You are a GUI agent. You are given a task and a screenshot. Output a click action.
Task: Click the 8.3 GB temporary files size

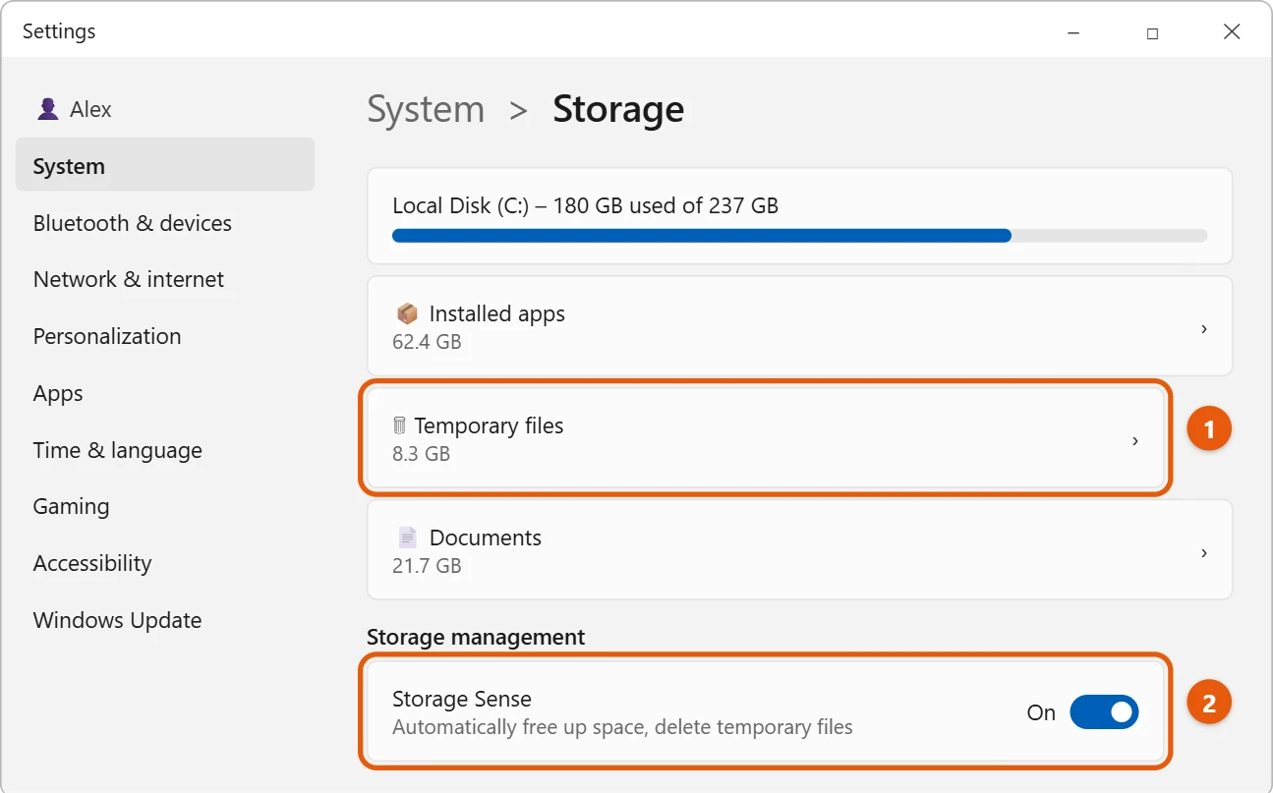tap(421, 454)
